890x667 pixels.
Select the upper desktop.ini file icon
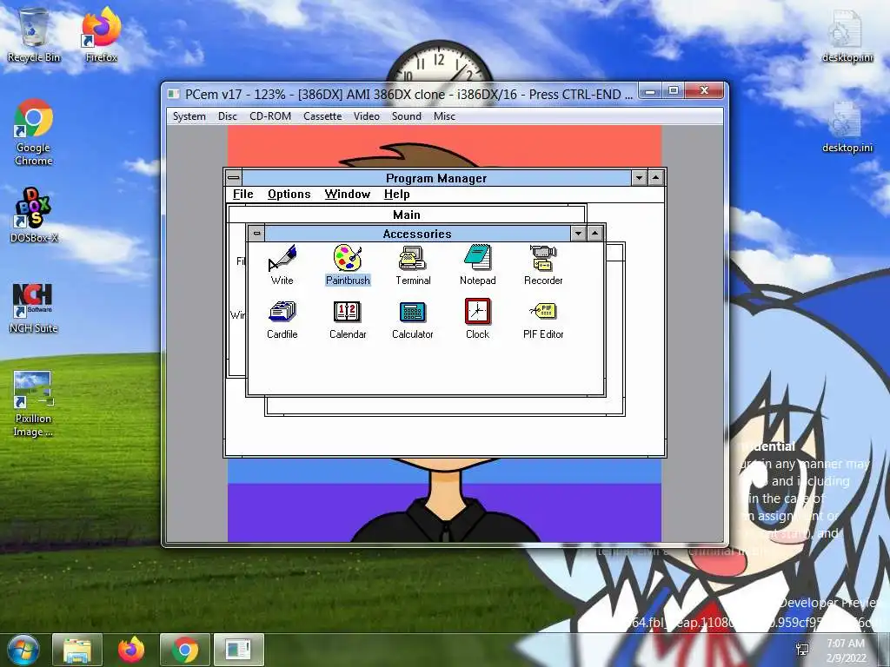pyautogui.click(x=847, y=35)
